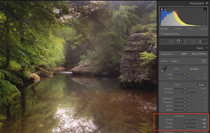Select the Radial Filter tool
Screen dimensions: 210x133
click(x=193, y=41)
